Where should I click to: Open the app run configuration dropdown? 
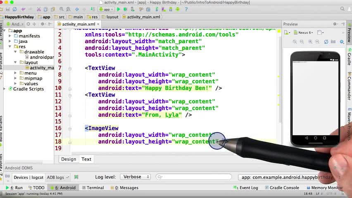pos(106,9)
